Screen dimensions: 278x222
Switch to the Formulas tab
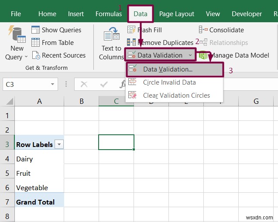pos(109,14)
